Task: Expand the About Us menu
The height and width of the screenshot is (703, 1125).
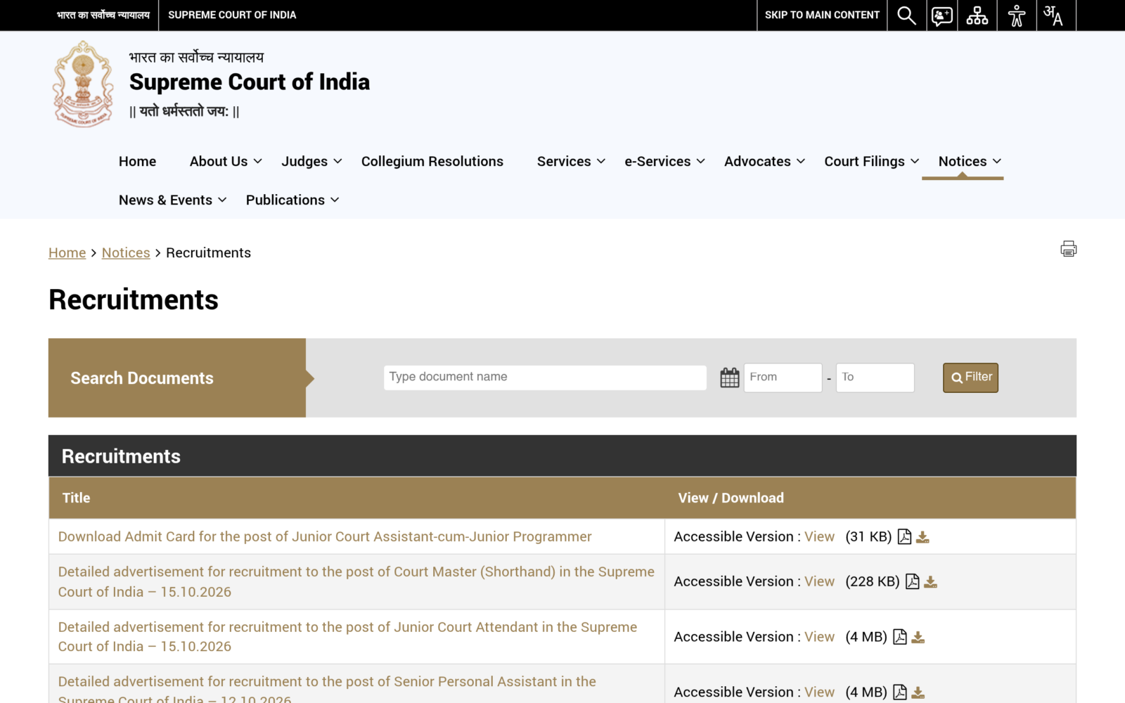Action: tap(226, 161)
